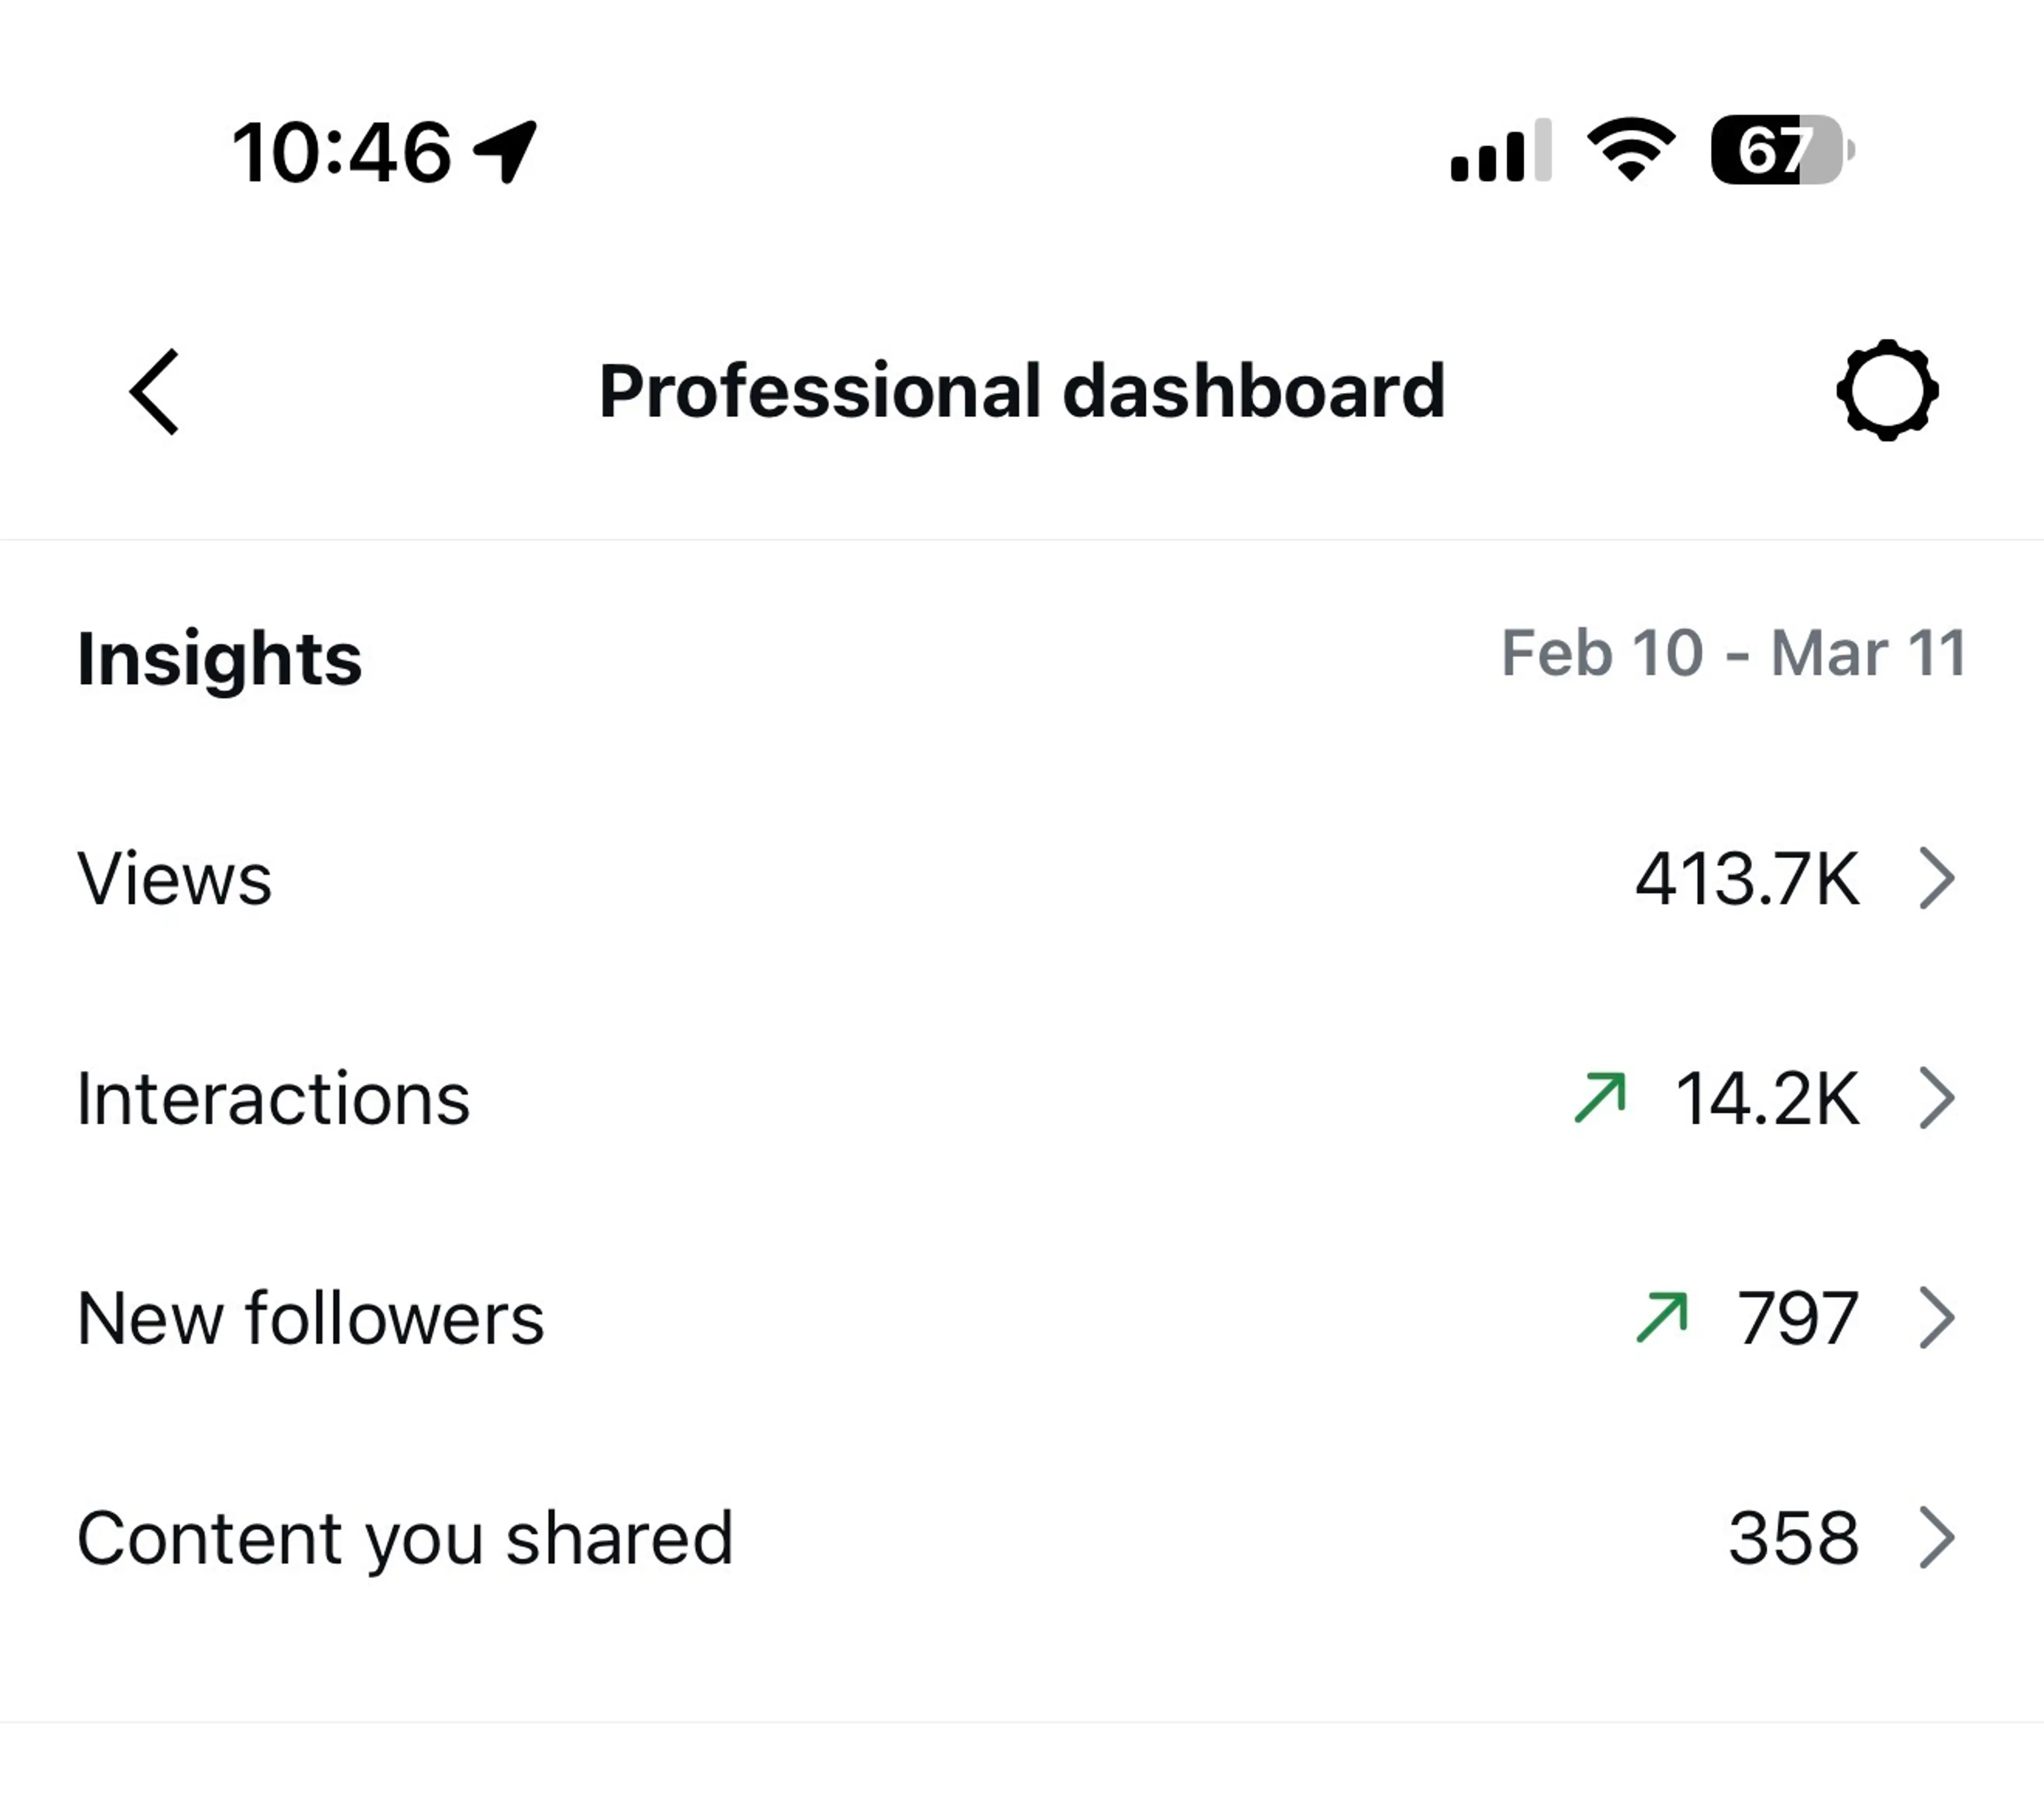Open the Views row
Viewport: 2044px width, 1808px height.
click(1022, 878)
